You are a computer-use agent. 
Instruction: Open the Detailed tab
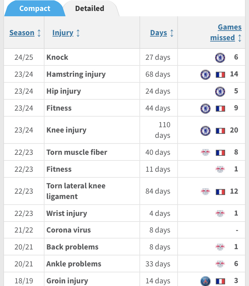[90, 8]
